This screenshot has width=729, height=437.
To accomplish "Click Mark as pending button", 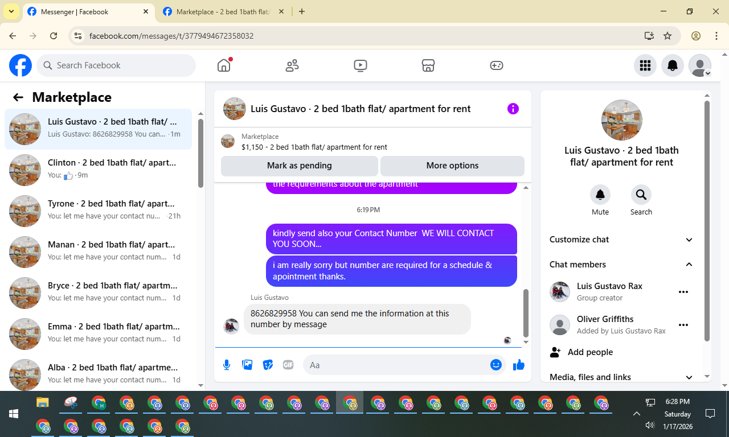I will (x=300, y=166).
